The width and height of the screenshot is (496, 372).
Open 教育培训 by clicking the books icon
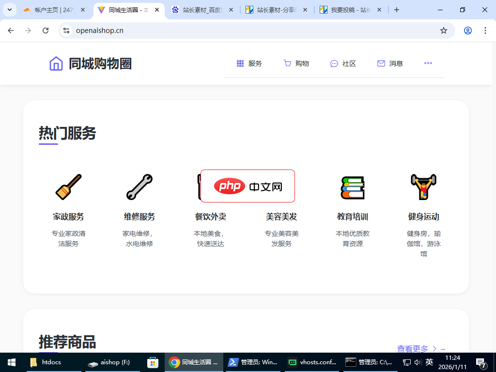[x=353, y=186]
